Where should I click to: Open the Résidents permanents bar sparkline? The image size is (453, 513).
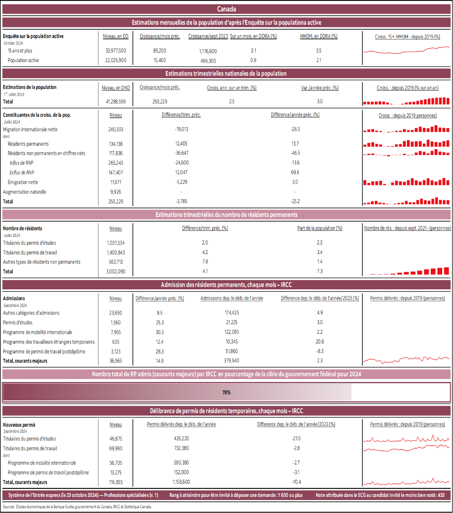[406, 143]
